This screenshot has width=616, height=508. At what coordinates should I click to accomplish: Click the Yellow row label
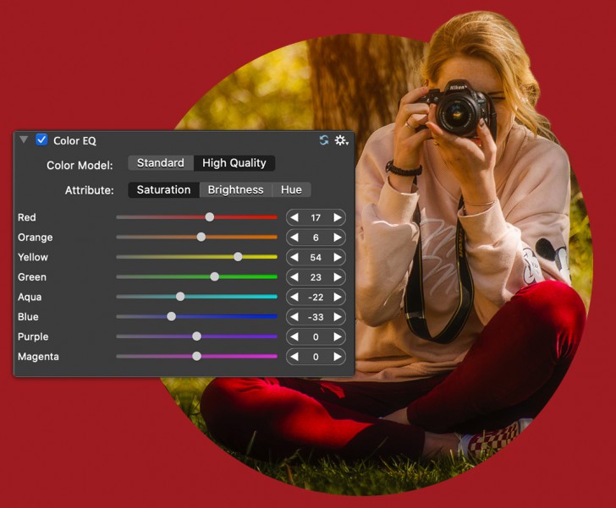[x=33, y=257]
